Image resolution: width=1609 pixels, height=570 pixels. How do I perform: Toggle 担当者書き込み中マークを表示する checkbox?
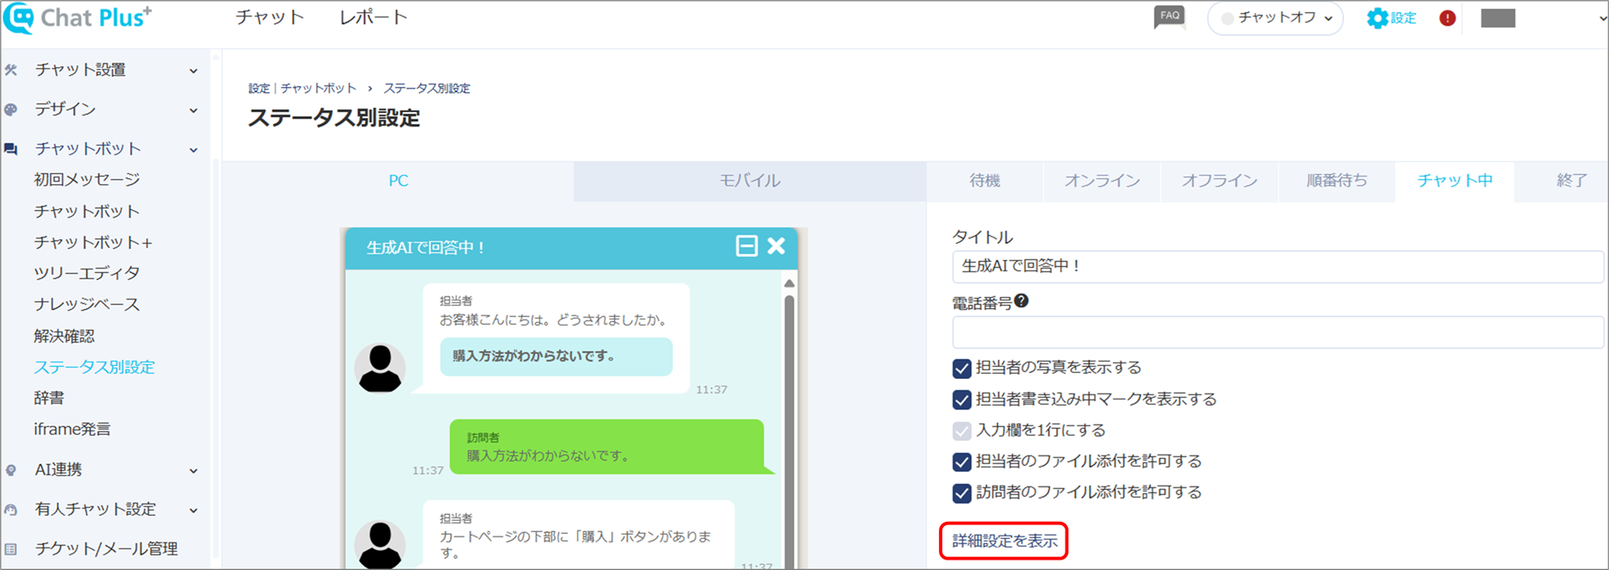coord(962,400)
